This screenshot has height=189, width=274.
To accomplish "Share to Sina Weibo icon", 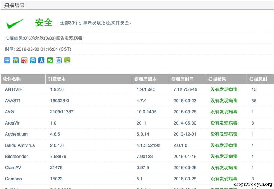I will pyautogui.click(x=24, y=60).
